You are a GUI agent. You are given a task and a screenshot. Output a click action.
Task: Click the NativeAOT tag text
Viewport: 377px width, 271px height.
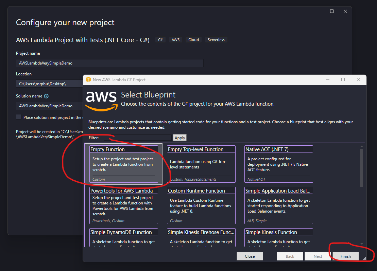(x=256, y=179)
